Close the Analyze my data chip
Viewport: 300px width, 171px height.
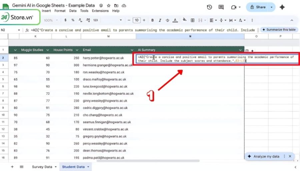pos(290,156)
